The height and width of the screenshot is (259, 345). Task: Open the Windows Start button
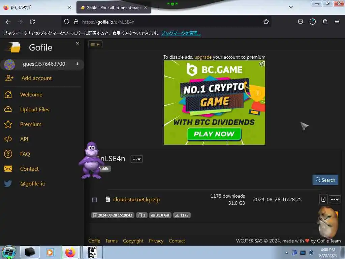pyautogui.click(x=9, y=252)
